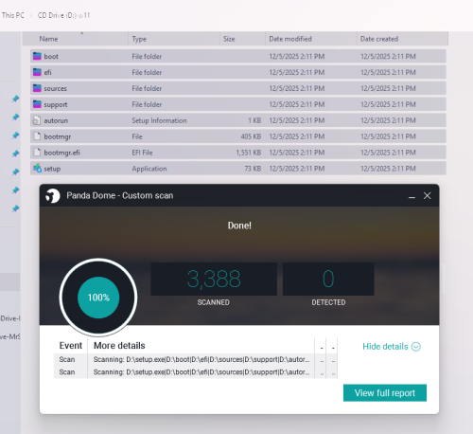Screen dimensions: 473x434
Task: Click the bootmgr file icon
Action: point(37,136)
